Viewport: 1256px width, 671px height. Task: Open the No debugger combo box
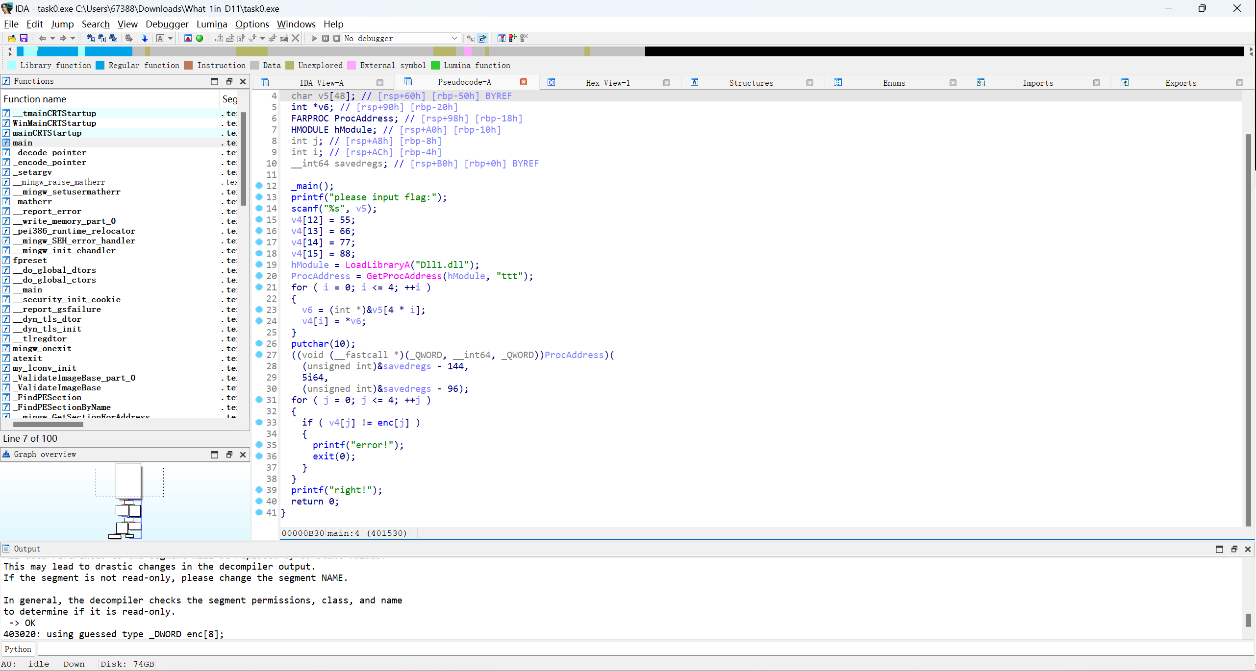[402, 38]
